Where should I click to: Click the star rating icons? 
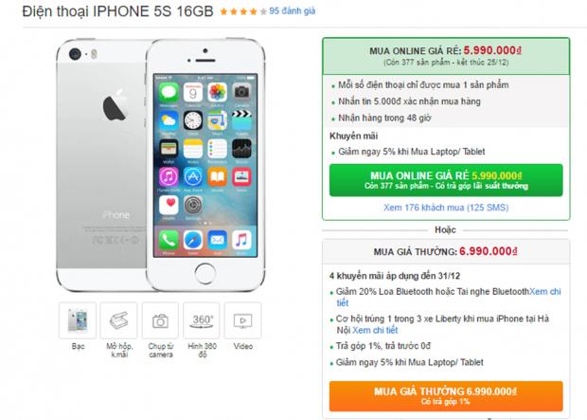pyautogui.click(x=243, y=11)
